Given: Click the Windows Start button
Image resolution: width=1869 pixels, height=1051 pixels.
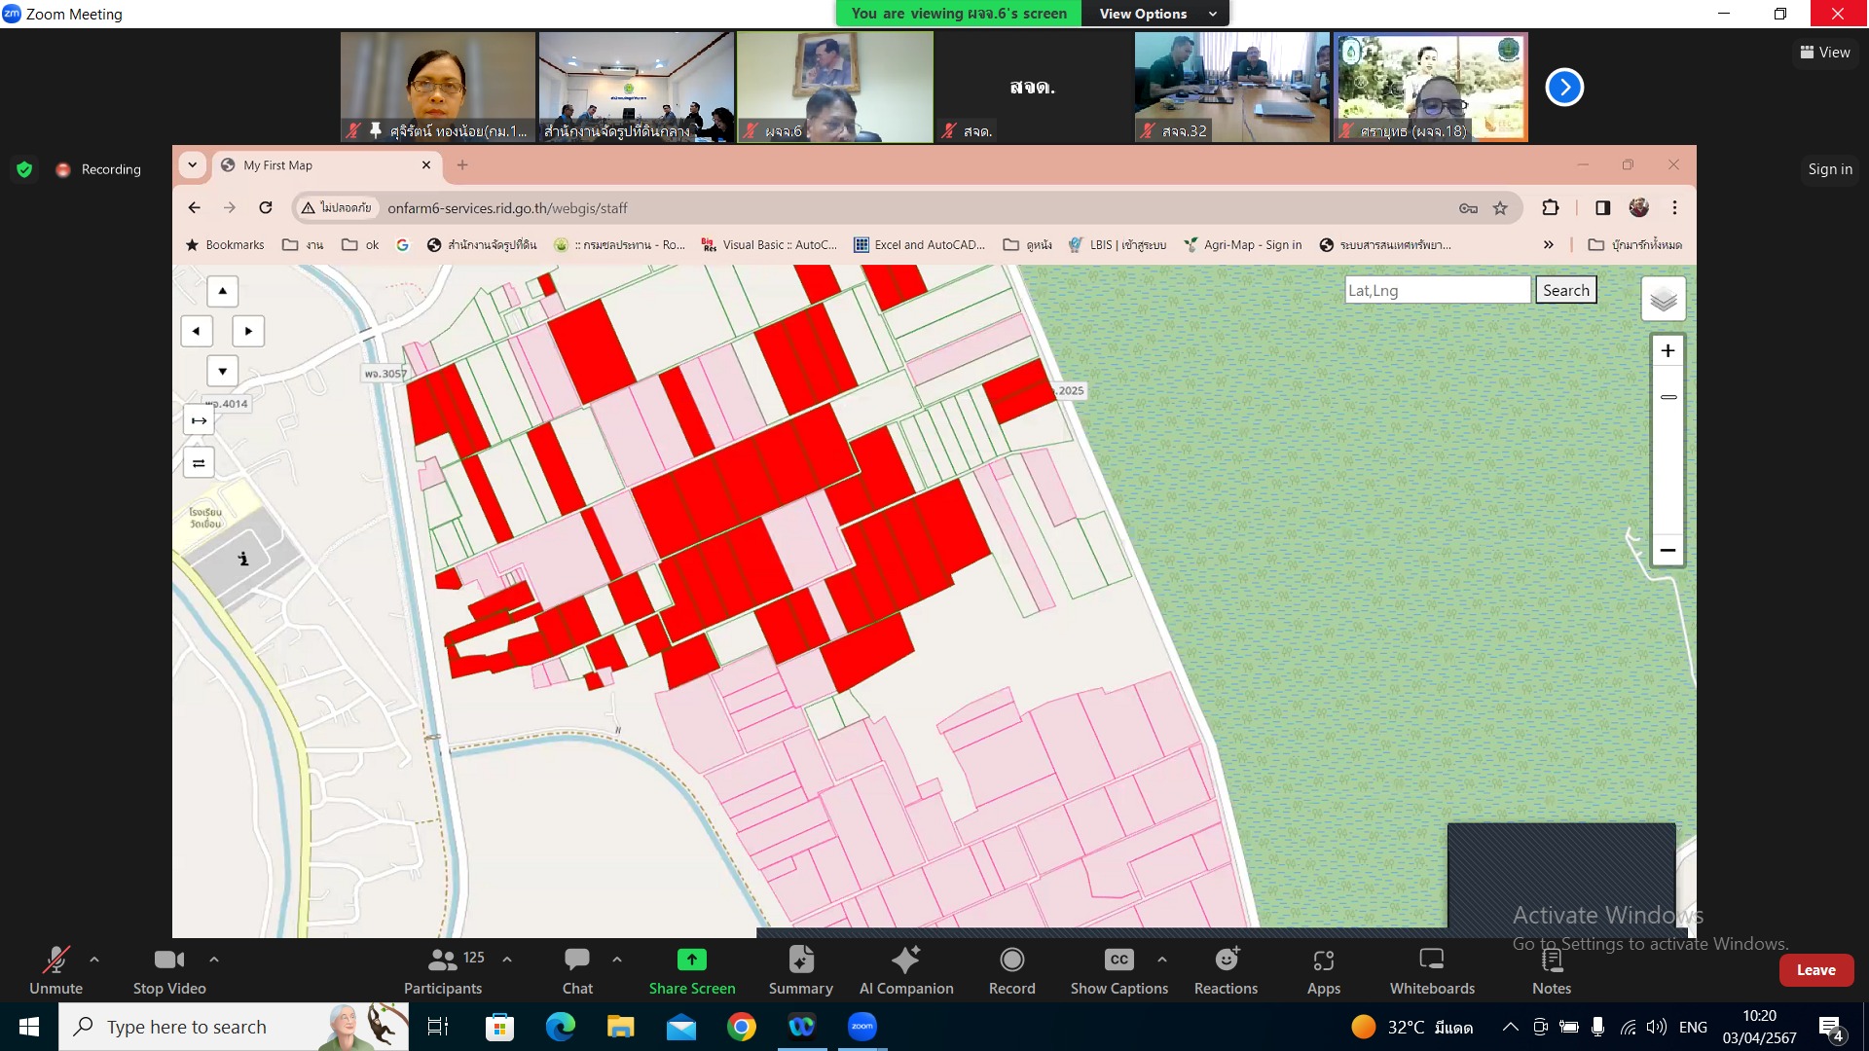Looking at the screenshot, I should pos(29,1027).
